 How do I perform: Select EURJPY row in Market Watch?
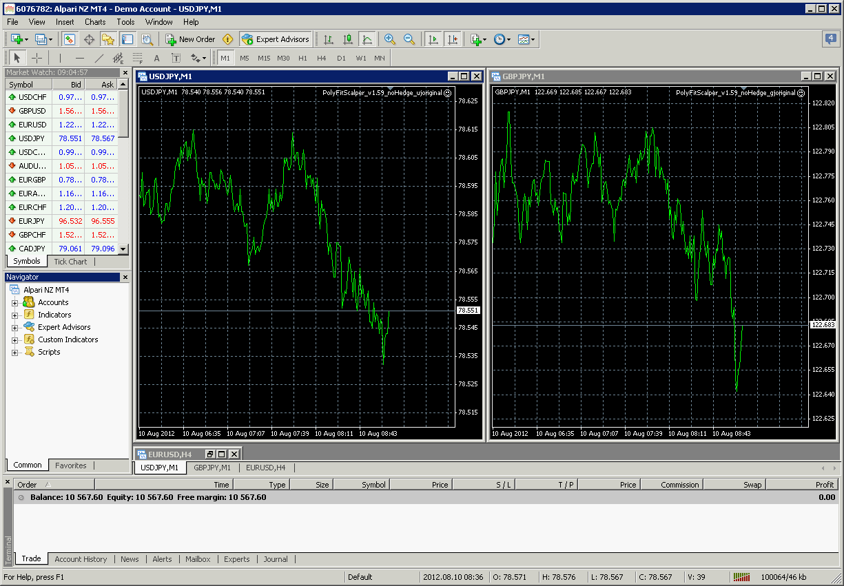tap(62, 221)
